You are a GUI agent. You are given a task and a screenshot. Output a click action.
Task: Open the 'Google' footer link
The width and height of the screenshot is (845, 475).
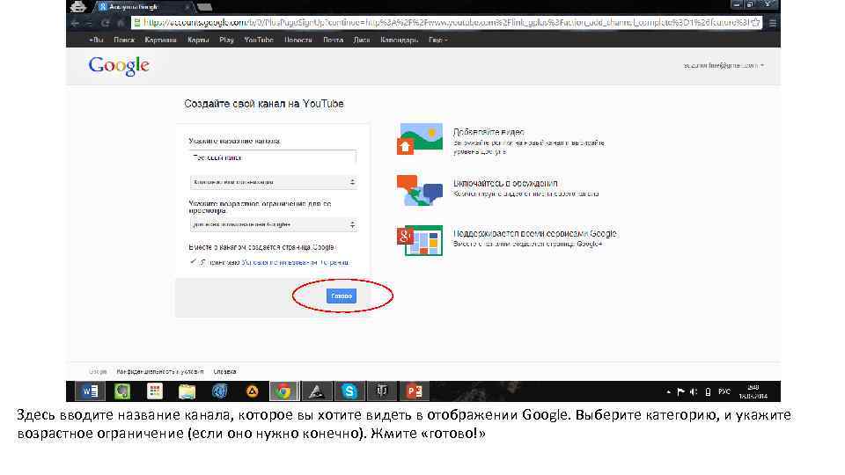pyautogui.click(x=98, y=371)
